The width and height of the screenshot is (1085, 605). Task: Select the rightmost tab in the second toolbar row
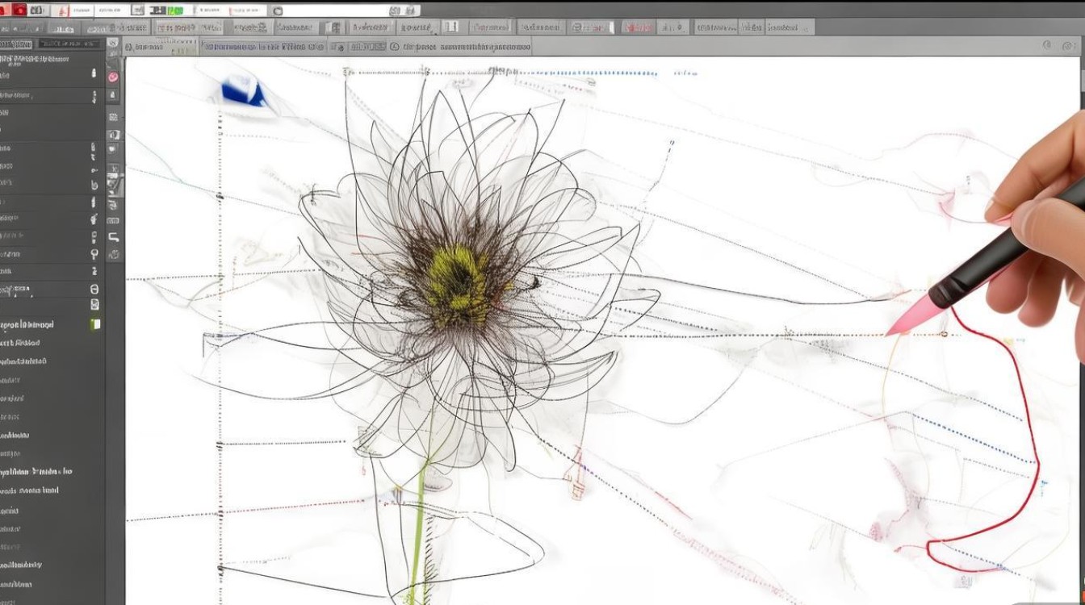click(788, 27)
